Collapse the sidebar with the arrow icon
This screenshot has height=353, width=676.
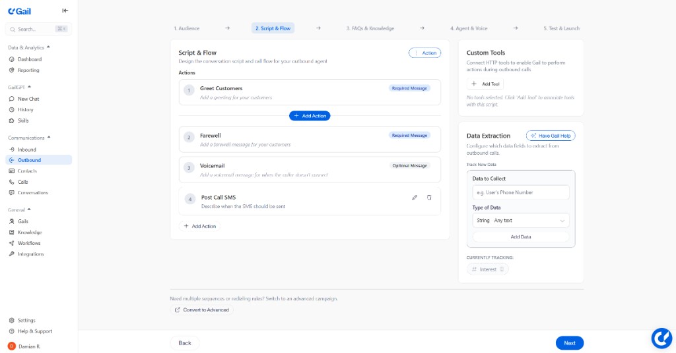click(65, 11)
